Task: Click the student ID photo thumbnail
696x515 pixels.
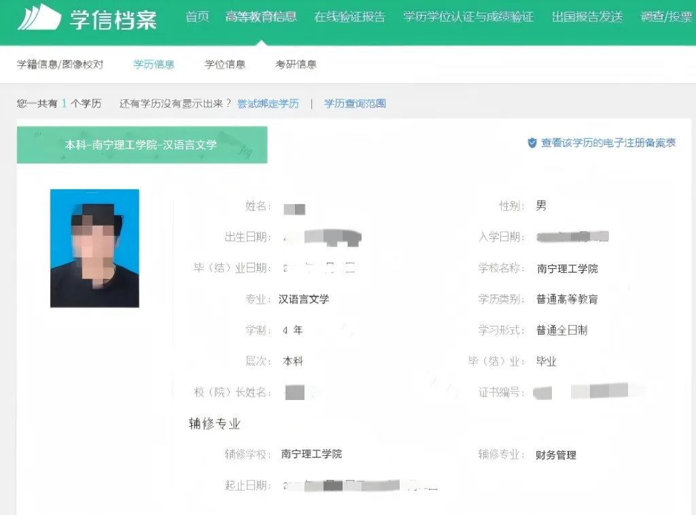Action: click(94, 248)
